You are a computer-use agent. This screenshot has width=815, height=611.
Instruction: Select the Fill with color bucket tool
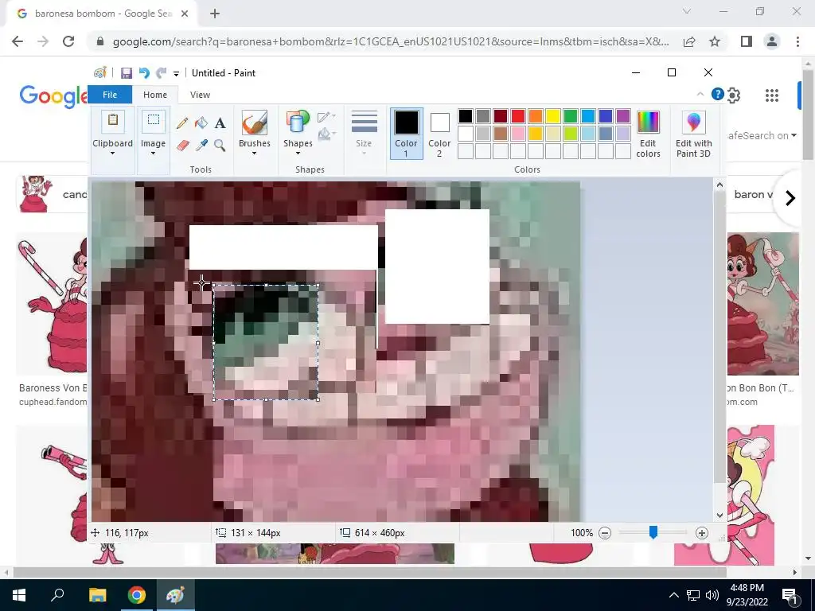[201, 123]
